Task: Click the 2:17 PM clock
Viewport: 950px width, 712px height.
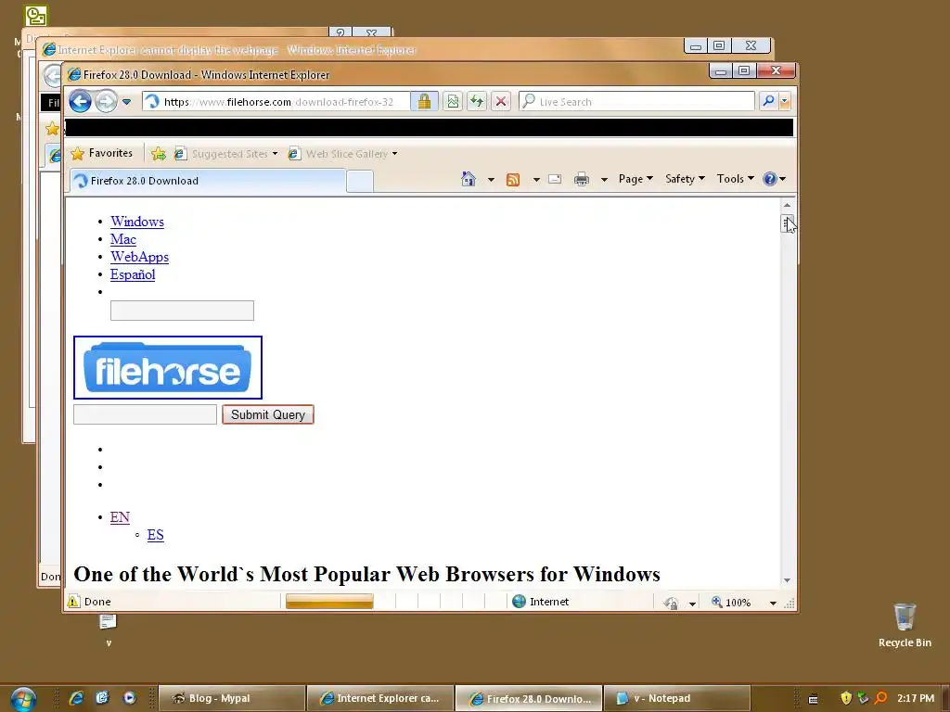Action: point(916,698)
